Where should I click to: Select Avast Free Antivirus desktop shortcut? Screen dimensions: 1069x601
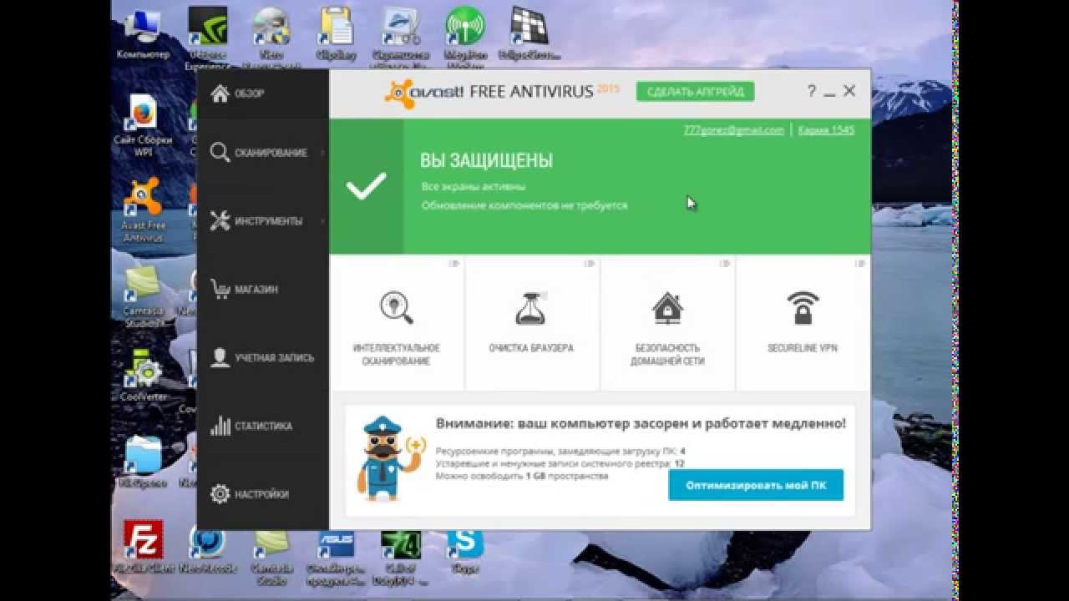coord(144,210)
